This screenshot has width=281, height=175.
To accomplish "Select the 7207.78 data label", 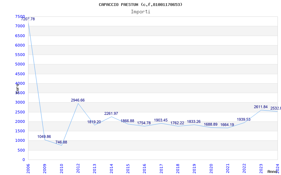I will tap(28, 19).
